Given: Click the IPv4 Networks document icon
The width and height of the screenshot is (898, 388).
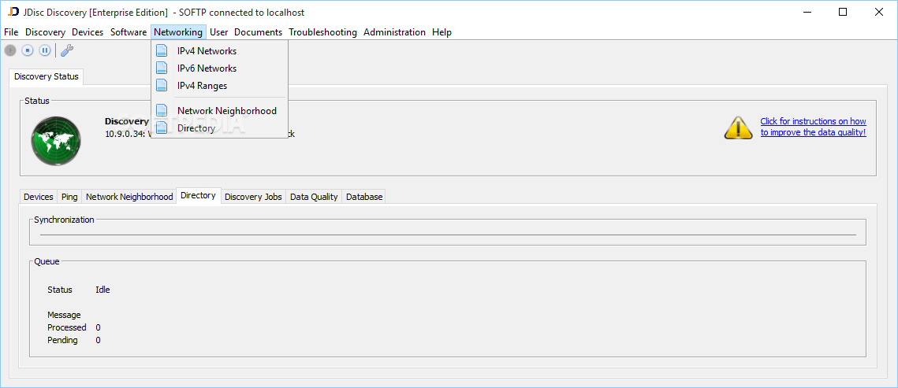Looking at the screenshot, I should pyautogui.click(x=162, y=51).
